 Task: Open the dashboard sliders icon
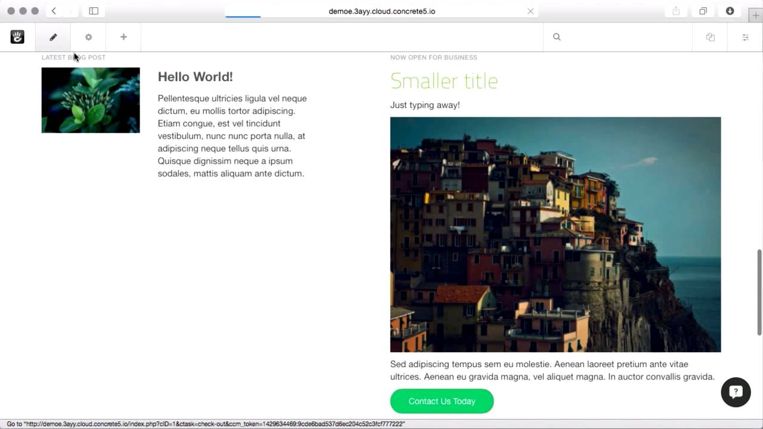click(x=745, y=37)
